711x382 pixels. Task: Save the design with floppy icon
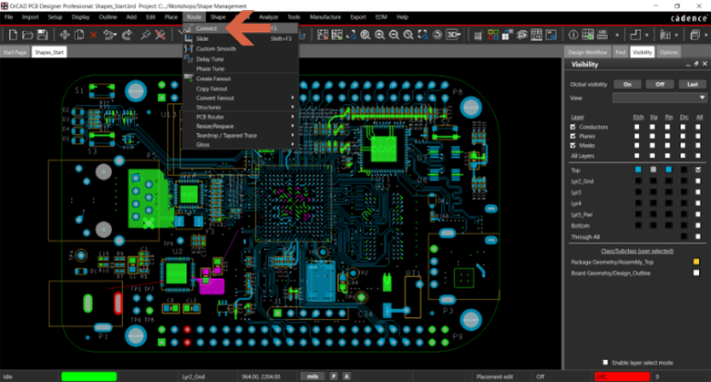[x=42, y=35]
